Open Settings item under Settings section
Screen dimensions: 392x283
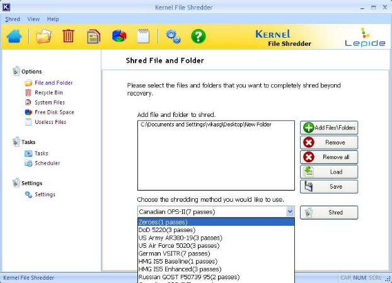45,194
